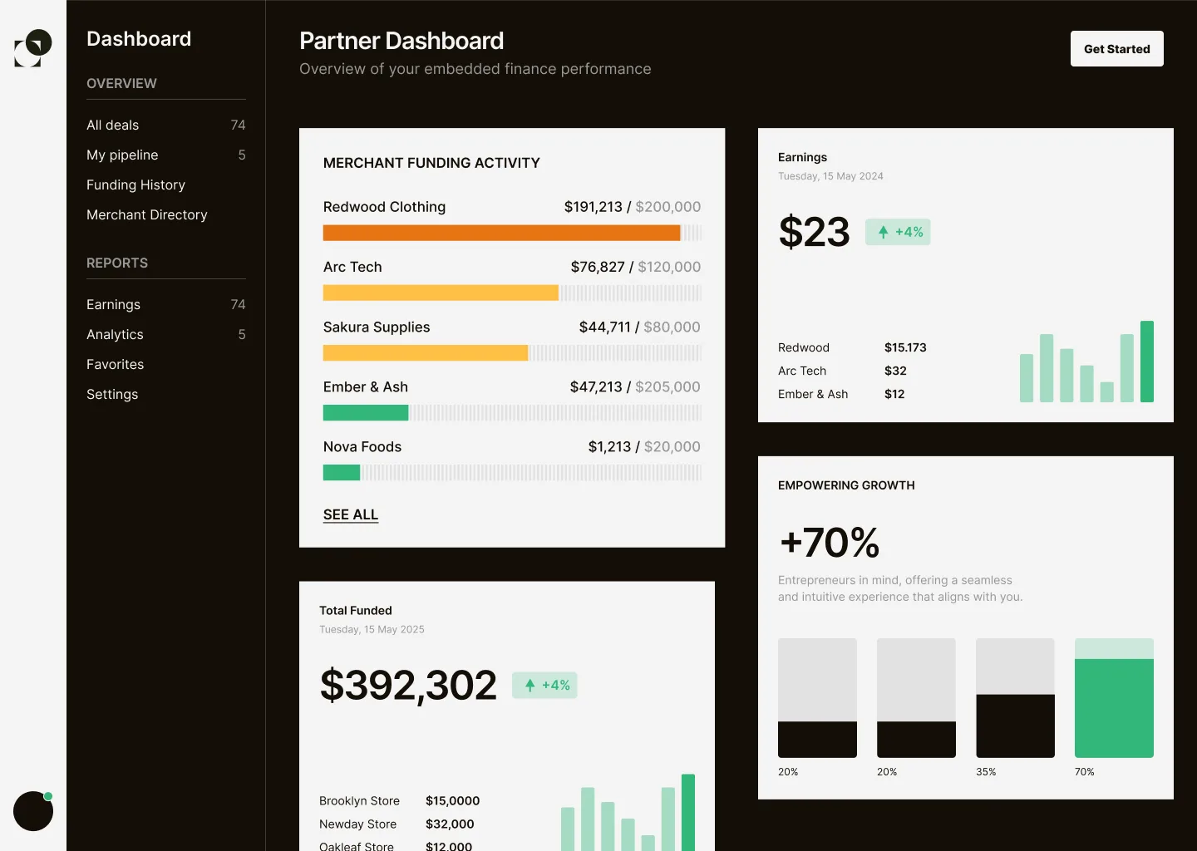The image size is (1197, 851).
Task: Open All deals in sidebar
Action: (x=113, y=125)
